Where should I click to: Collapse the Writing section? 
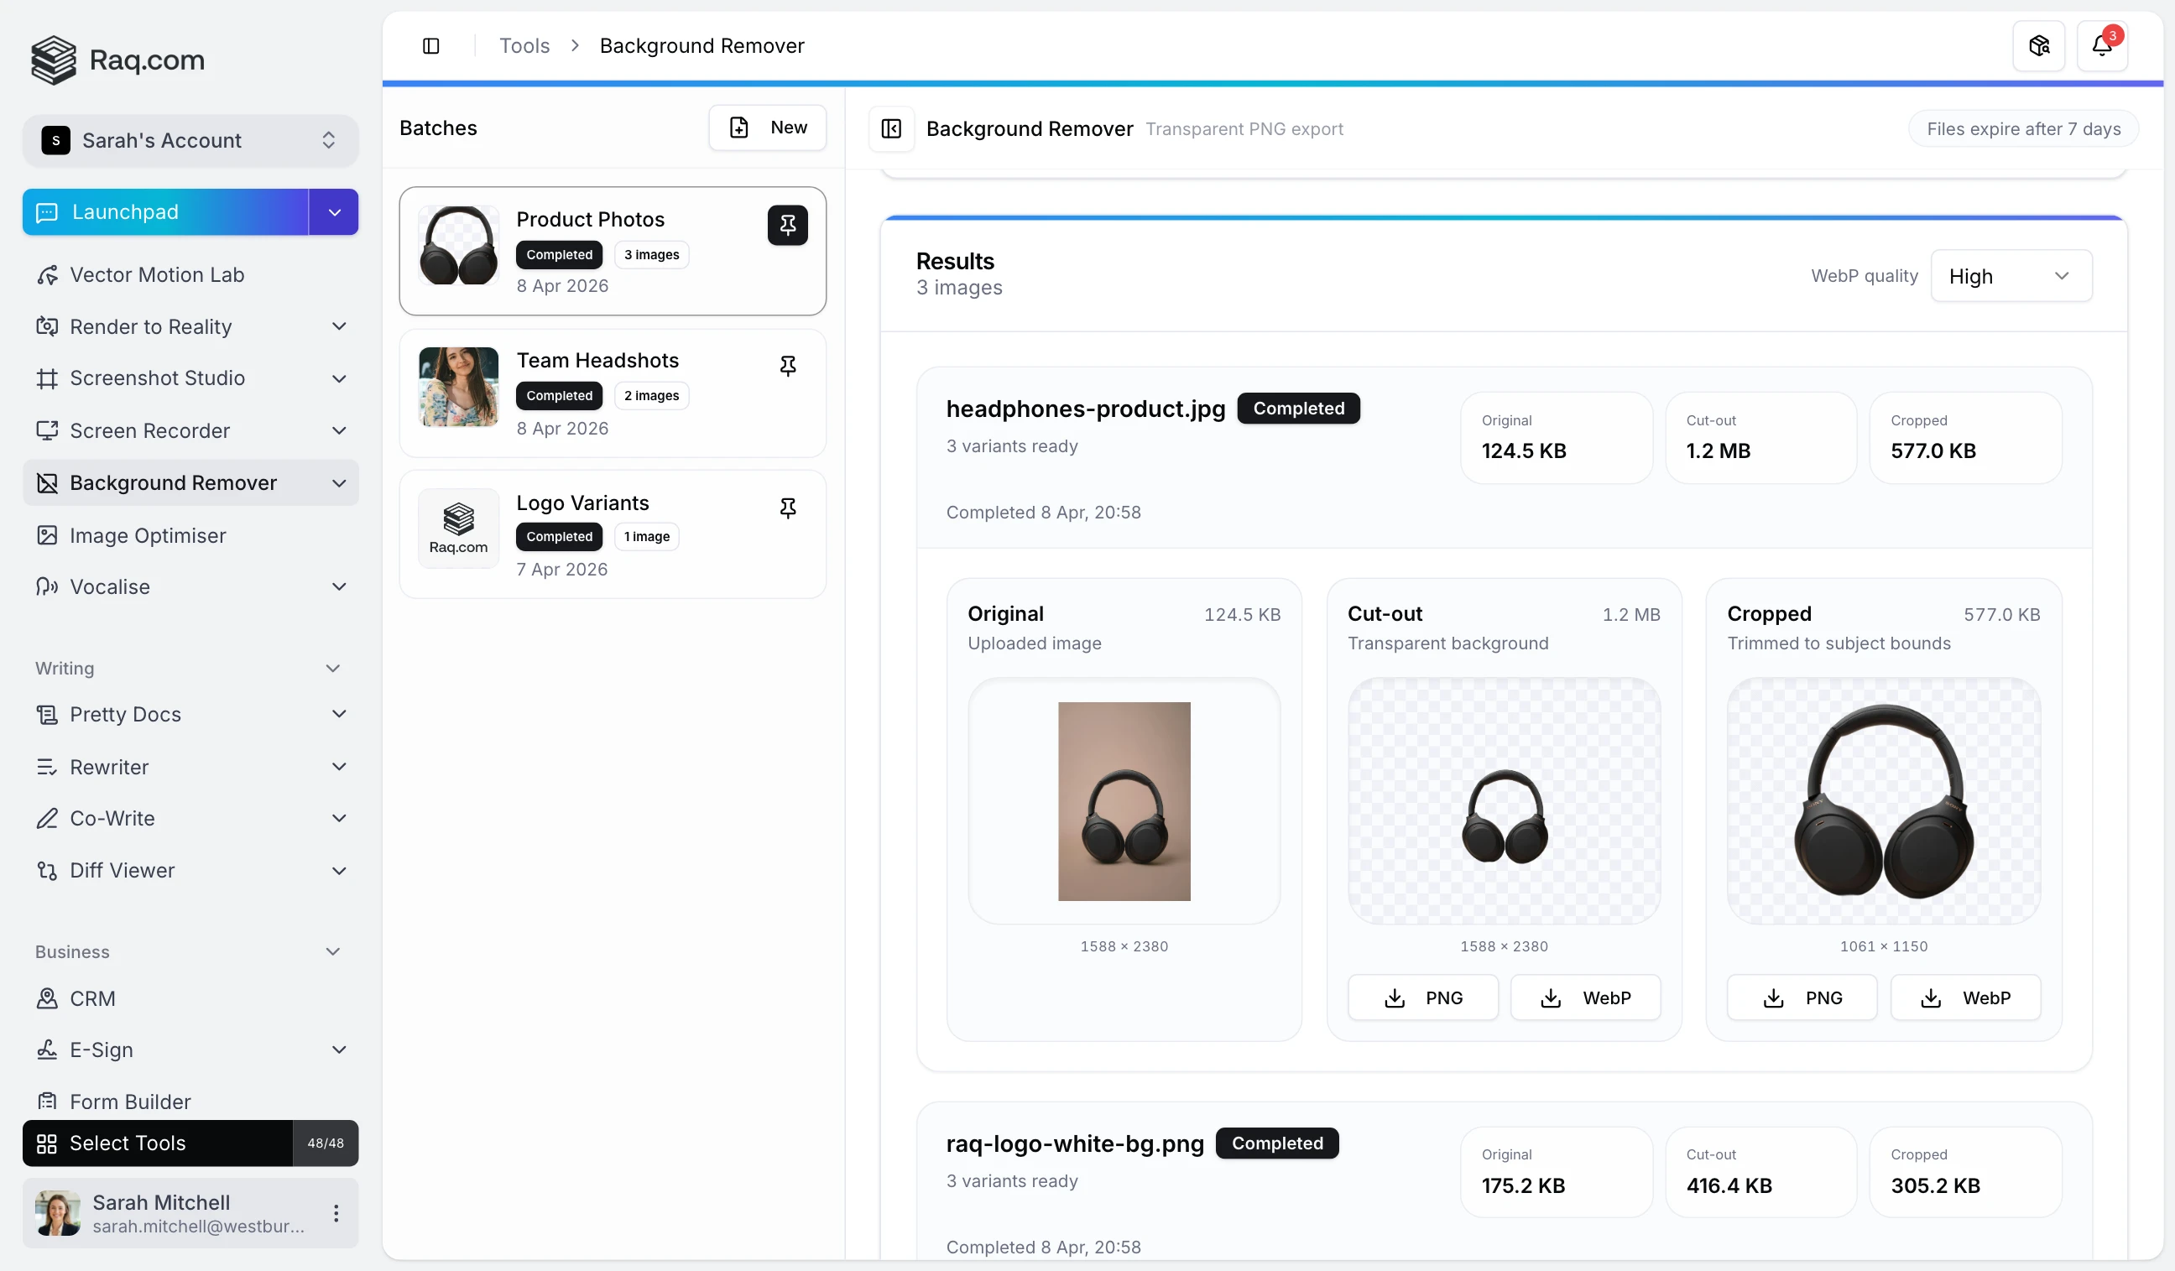coord(332,669)
